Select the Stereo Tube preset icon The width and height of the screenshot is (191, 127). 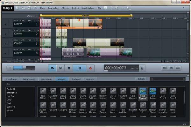click(x=113, y=91)
